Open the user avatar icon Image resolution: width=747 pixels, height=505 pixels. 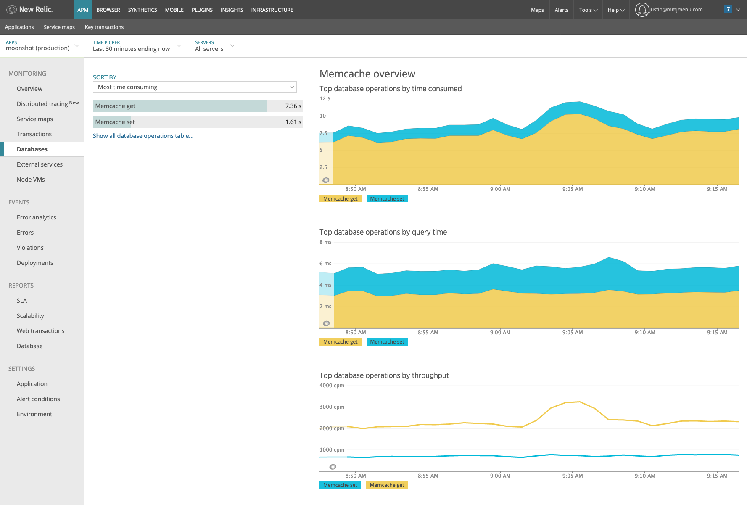click(641, 10)
